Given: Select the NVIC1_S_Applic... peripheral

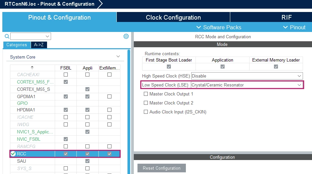Looking at the screenshot, I should [x=35, y=132].
